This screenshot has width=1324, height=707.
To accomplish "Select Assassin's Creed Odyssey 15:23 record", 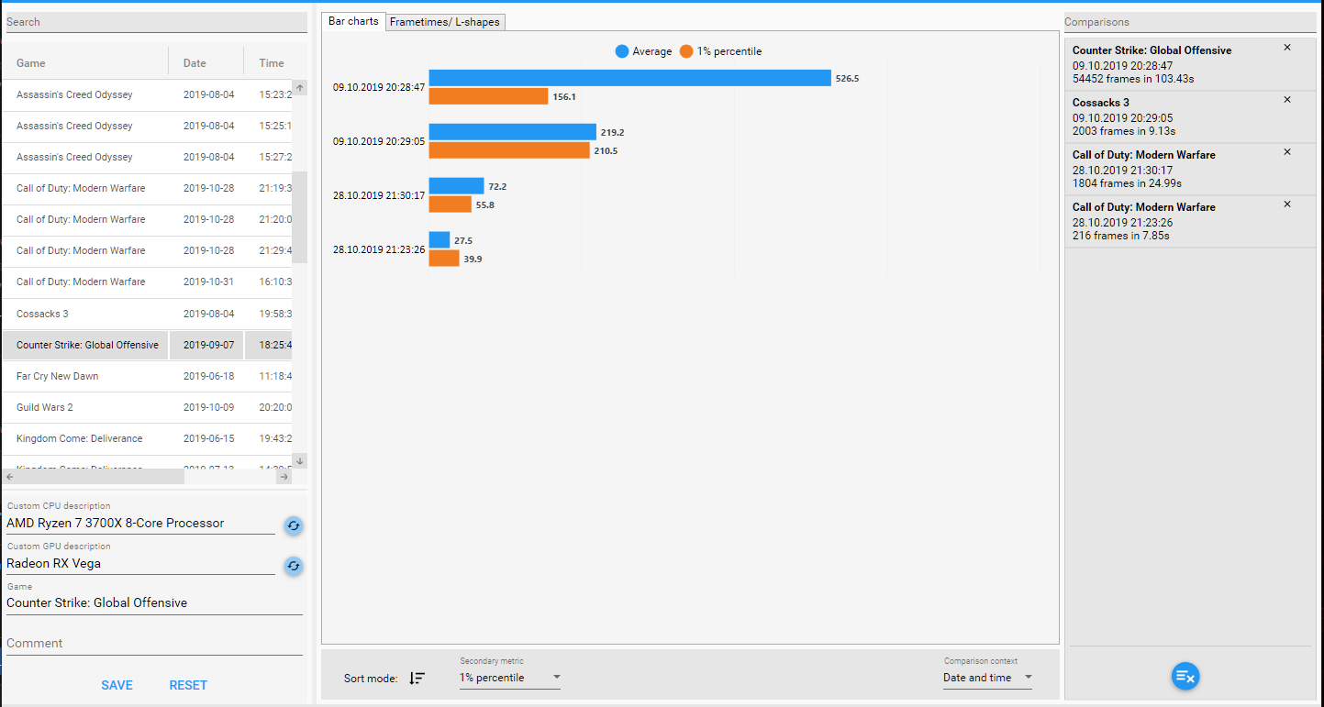I will point(147,94).
